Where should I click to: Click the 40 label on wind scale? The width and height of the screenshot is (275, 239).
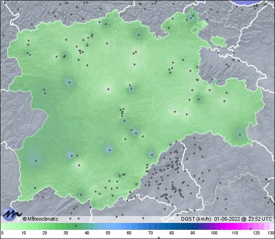[x=87, y=233]
